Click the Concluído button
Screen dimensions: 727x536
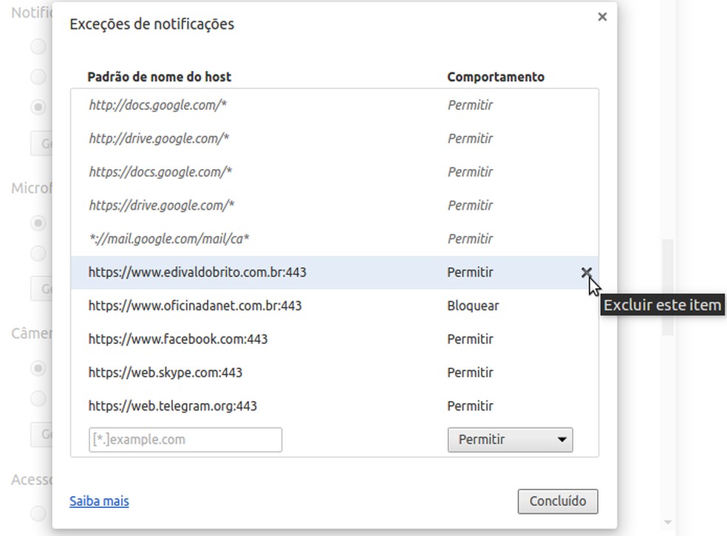click(x=558, y=501)
